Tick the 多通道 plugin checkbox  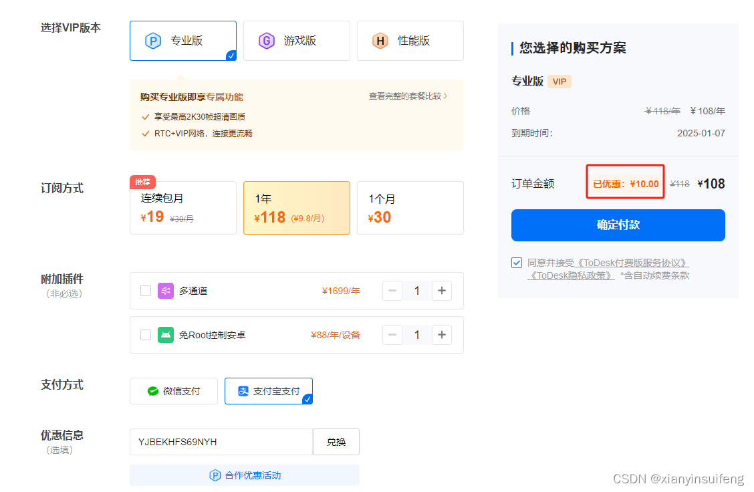point(146,291)
